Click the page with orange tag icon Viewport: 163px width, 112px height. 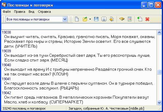112,19
